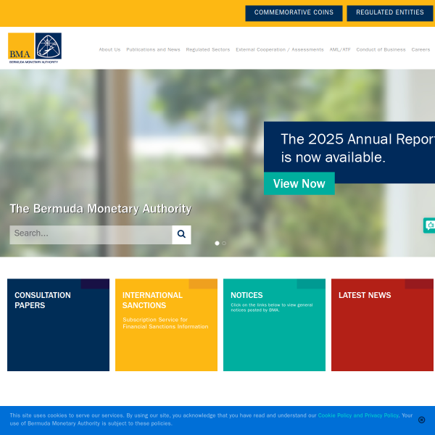Open Publications and News menu
435x435 pixels.
click(x=153, y=49)
